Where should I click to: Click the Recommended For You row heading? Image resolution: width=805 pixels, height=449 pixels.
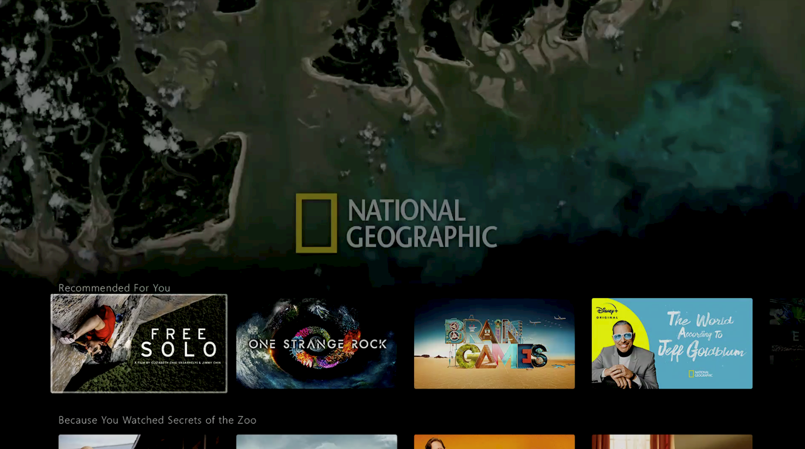click(114, 288)
